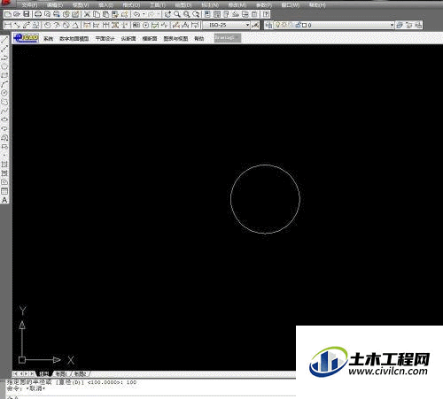The height and width of the screenshot is (399, 443).
Task: Click the Zoom Previous icon
Action: pos(196,14)
